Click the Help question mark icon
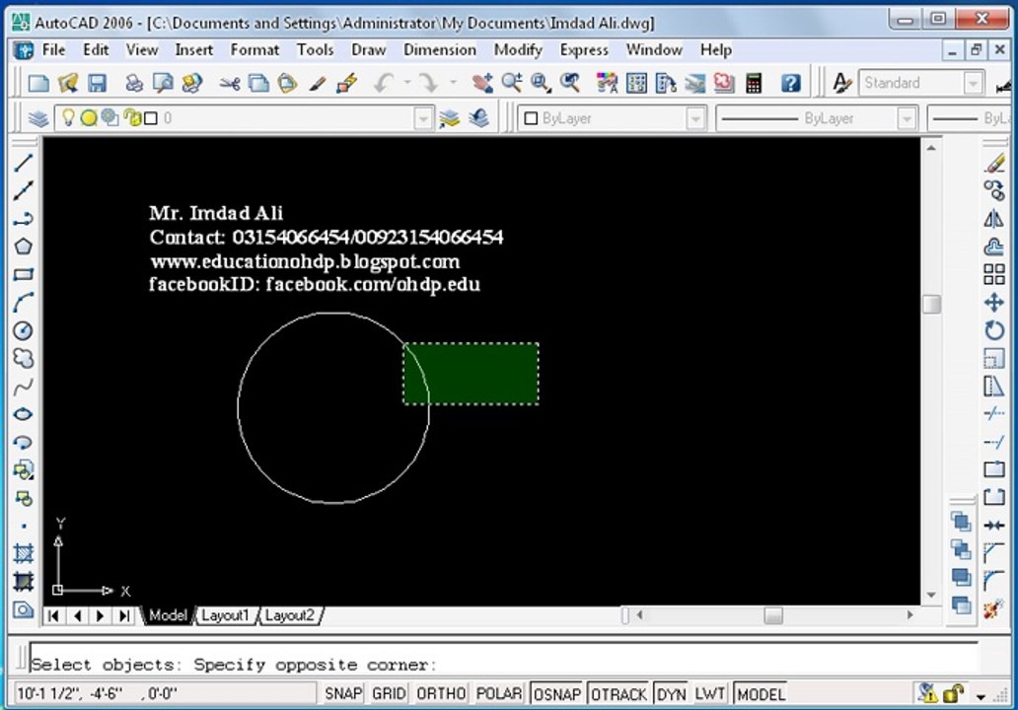 point(791,83)
